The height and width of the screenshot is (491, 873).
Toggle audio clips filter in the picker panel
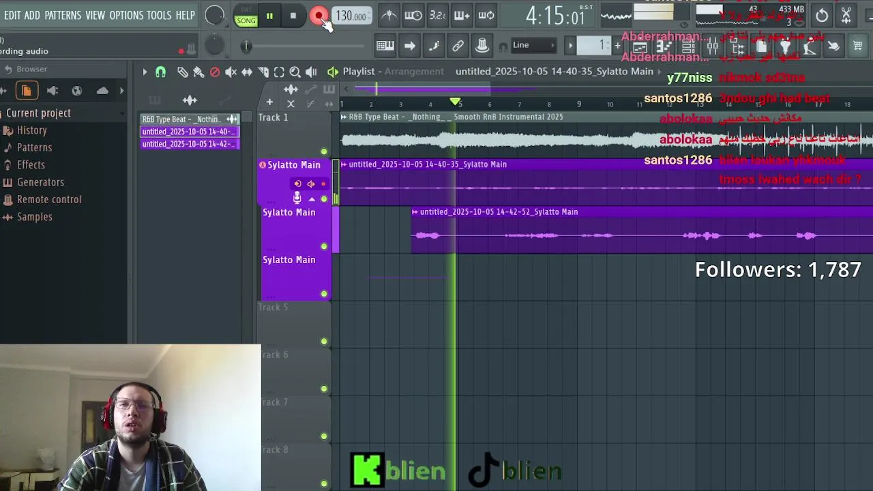190,101
